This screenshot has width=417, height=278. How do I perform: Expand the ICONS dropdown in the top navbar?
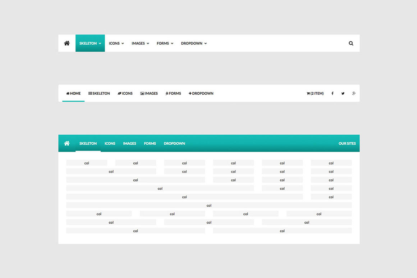[x=116, y=43]
